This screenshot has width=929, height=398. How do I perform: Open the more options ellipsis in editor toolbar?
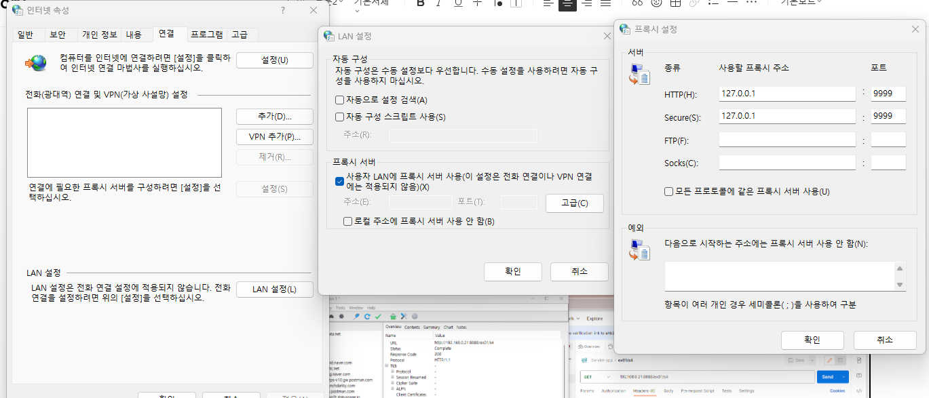(x=751, y=3)
